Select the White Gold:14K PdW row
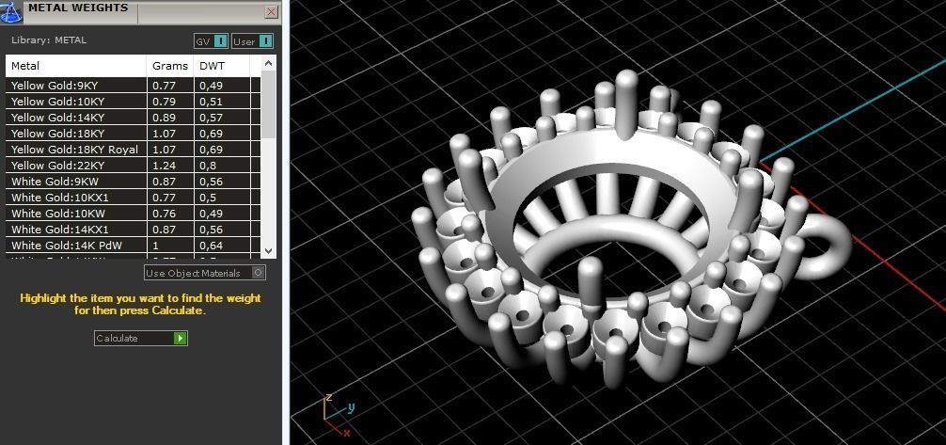This screenshot has height=445, width=946. pos(134,246)
